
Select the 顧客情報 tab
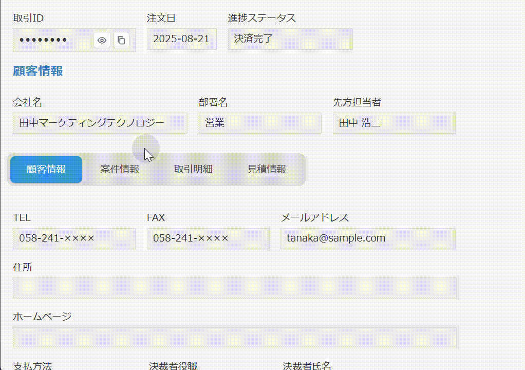point(46,170)
